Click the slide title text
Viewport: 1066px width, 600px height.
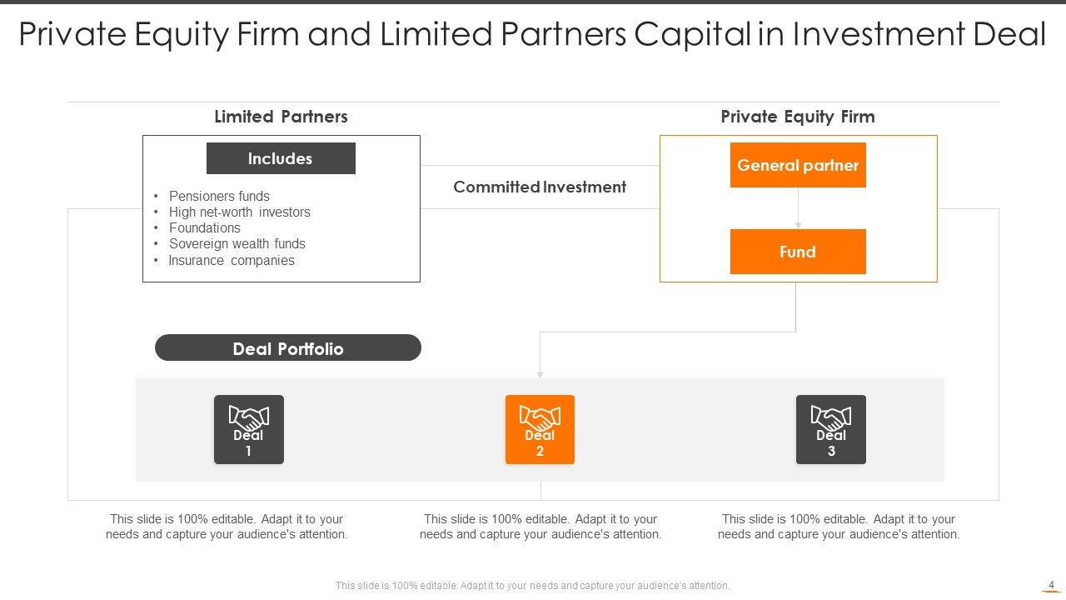[x=532, y=35]
